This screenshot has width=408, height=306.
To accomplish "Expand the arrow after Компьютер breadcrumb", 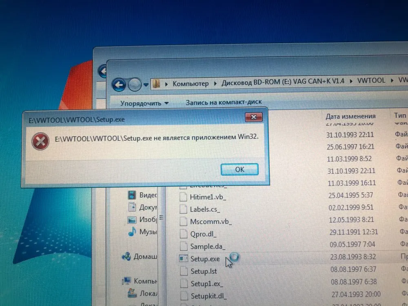I will point(215,83).
